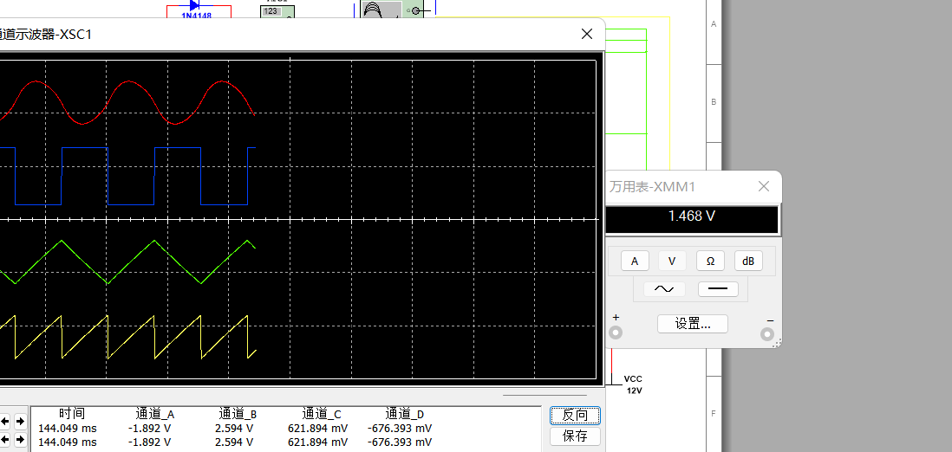Click the 保存 save button on oscilloscope
Viewport: 952px width, 452px height.
(x=575, y=436)
